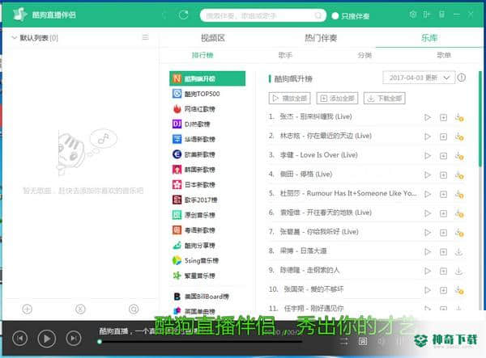Screen dimensions: 486x358
Task: Download song 1 by 张杰
Action: coord(459,117)
